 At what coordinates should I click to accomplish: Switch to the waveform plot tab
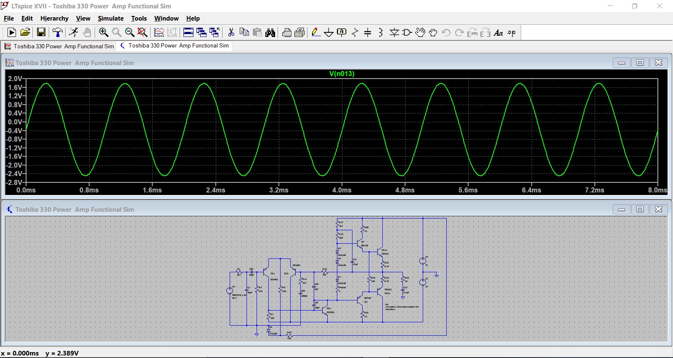pyautogui.click(x=59, y=46)
